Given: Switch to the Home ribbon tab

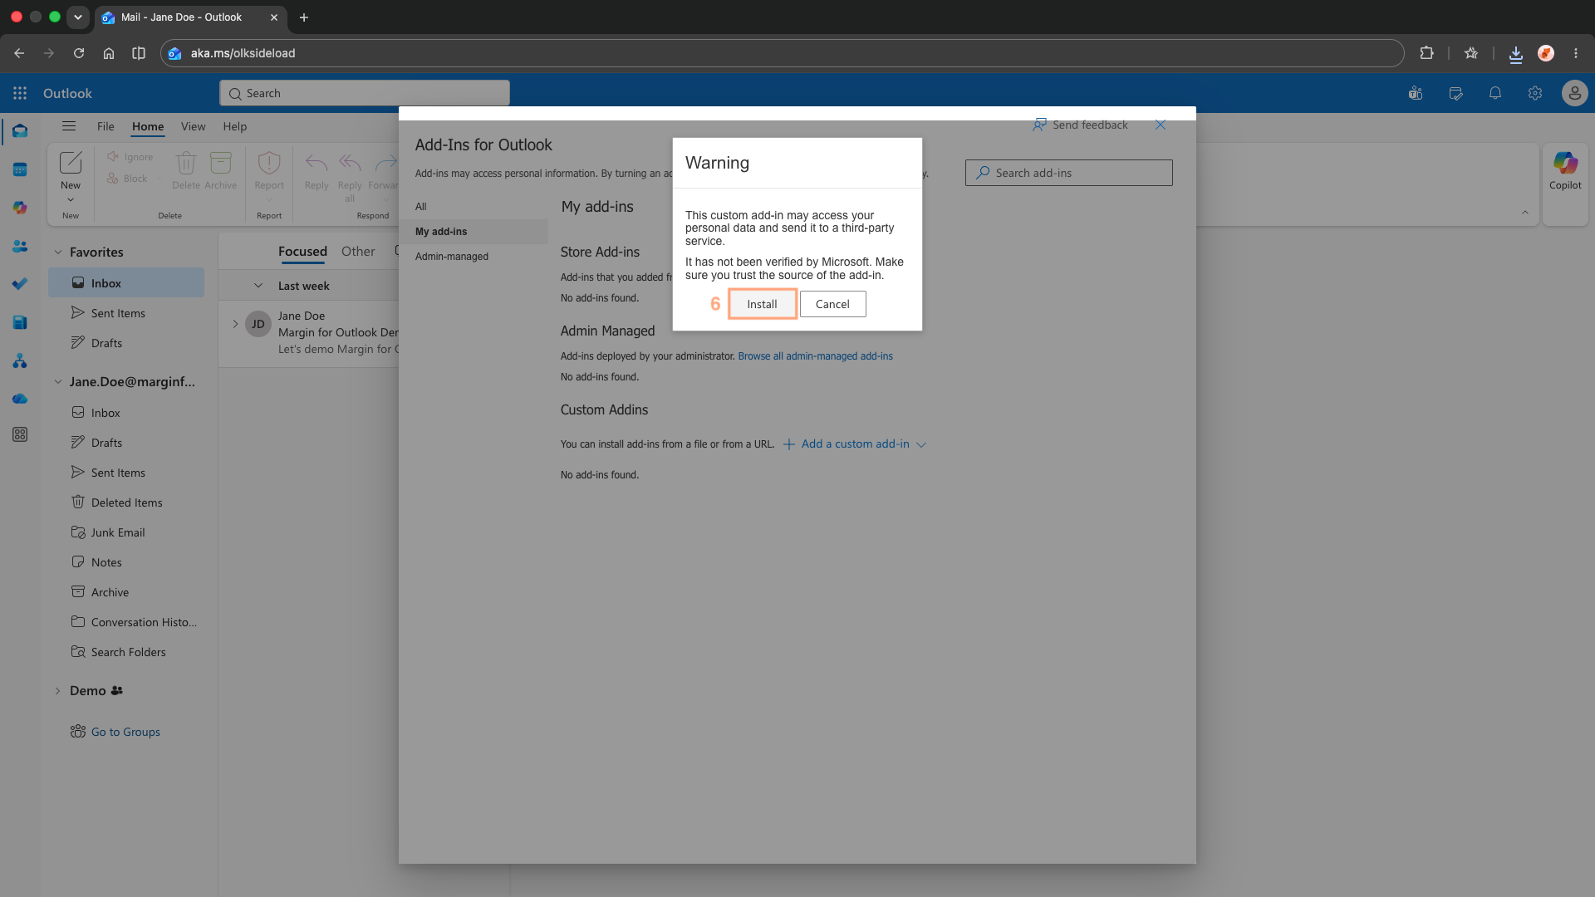Looking at the screenshot, I should coord(148,126).
